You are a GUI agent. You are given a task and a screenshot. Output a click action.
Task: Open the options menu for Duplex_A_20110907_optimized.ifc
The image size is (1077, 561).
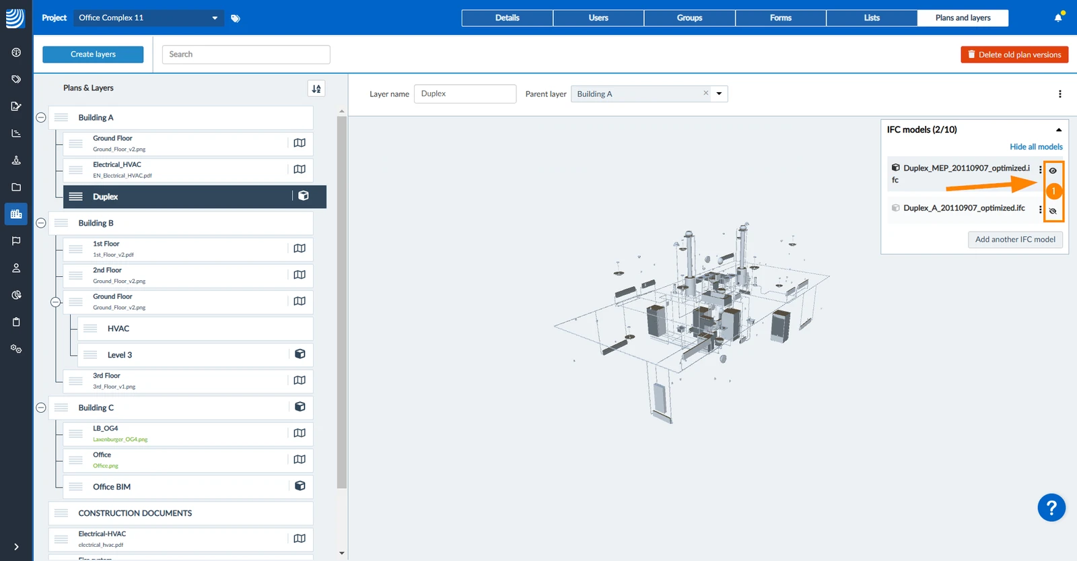coord(1040,209)
